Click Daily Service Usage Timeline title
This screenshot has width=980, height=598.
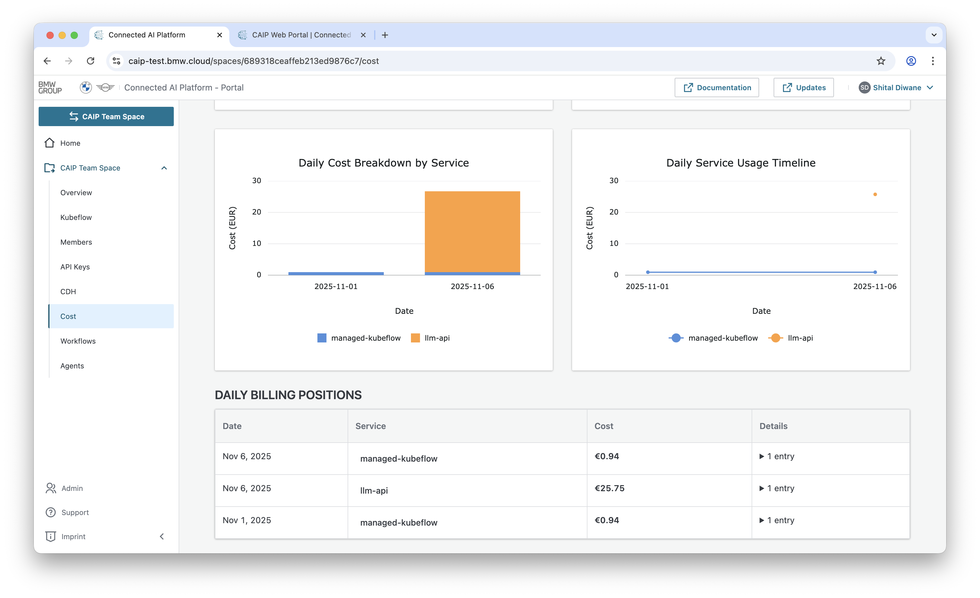740,163
